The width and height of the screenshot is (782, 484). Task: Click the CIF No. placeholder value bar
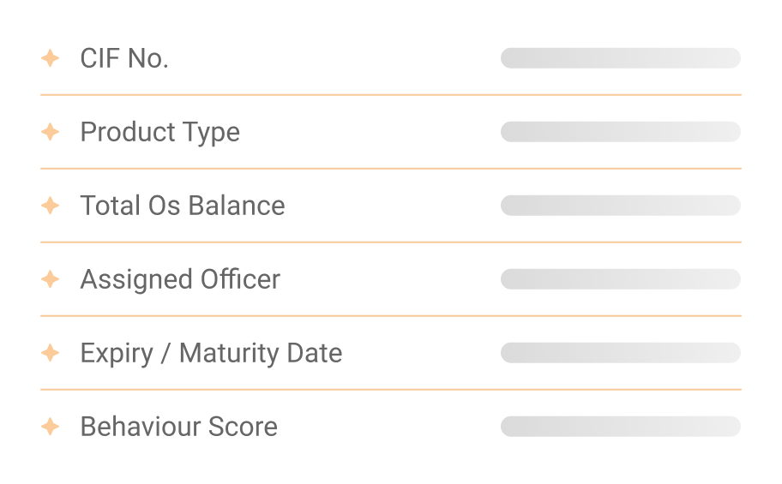[620, 58]
